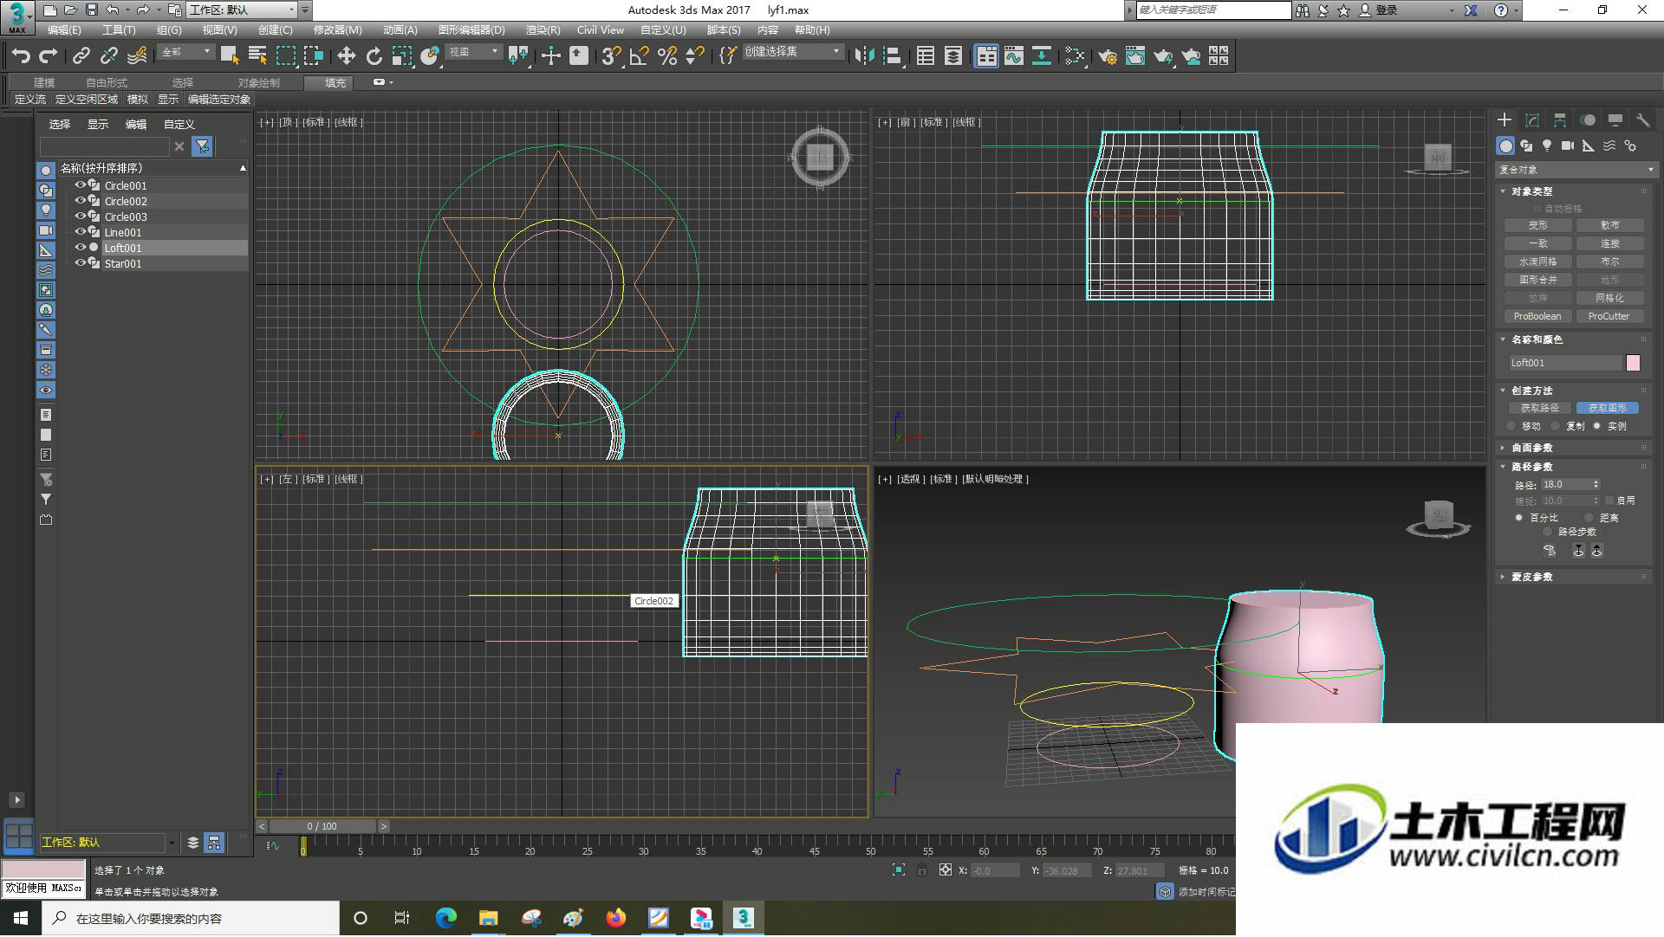1664x937 pixels.
Task: Activate the Select and Scale tool
Action: pyautogui.click(x=401, y=56)
